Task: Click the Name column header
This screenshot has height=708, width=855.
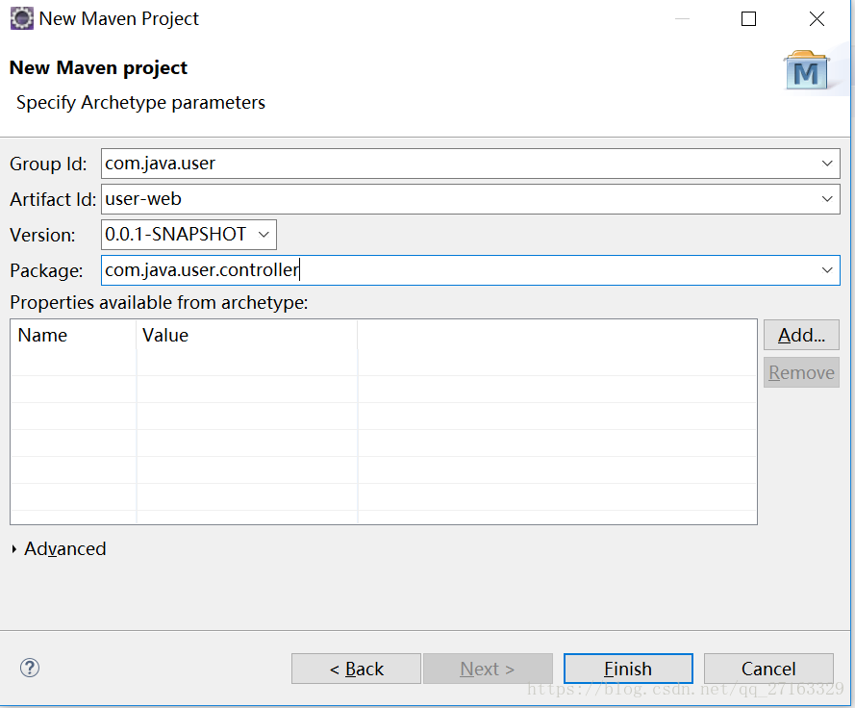Action: [73, 335]
